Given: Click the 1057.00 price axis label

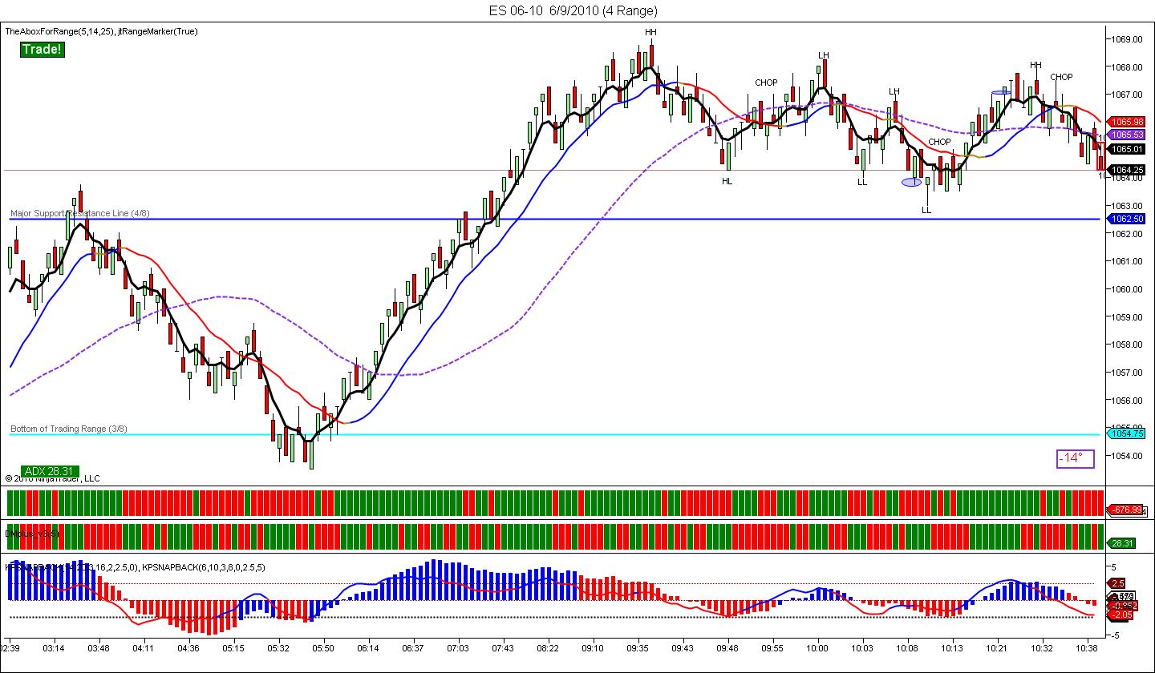Looking at the screenshot, I should pyautogui.click(x=1126, y=373).
